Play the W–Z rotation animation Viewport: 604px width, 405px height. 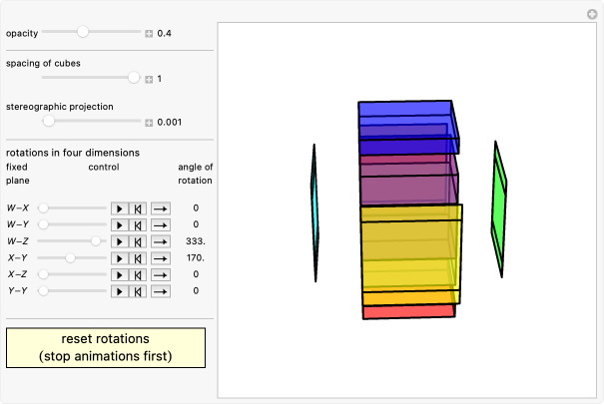click(x=120, y=241)
